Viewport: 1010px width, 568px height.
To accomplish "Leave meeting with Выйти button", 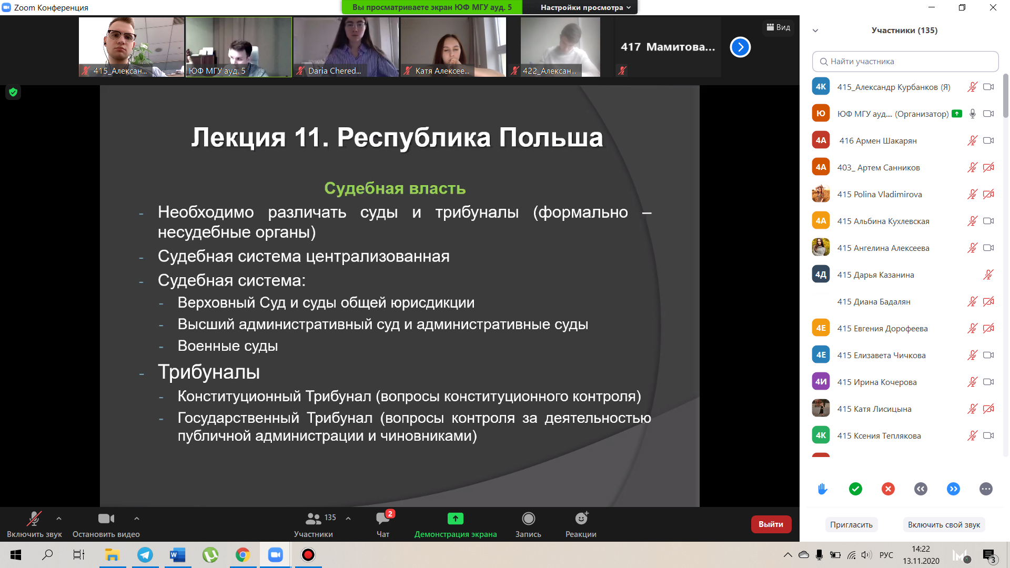I will coord(771,524).
